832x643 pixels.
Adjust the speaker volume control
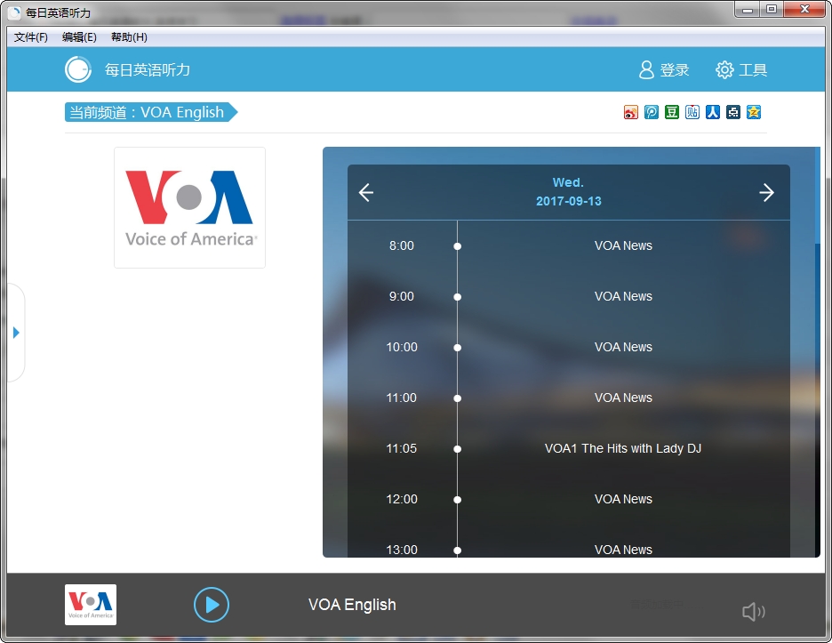753,611
